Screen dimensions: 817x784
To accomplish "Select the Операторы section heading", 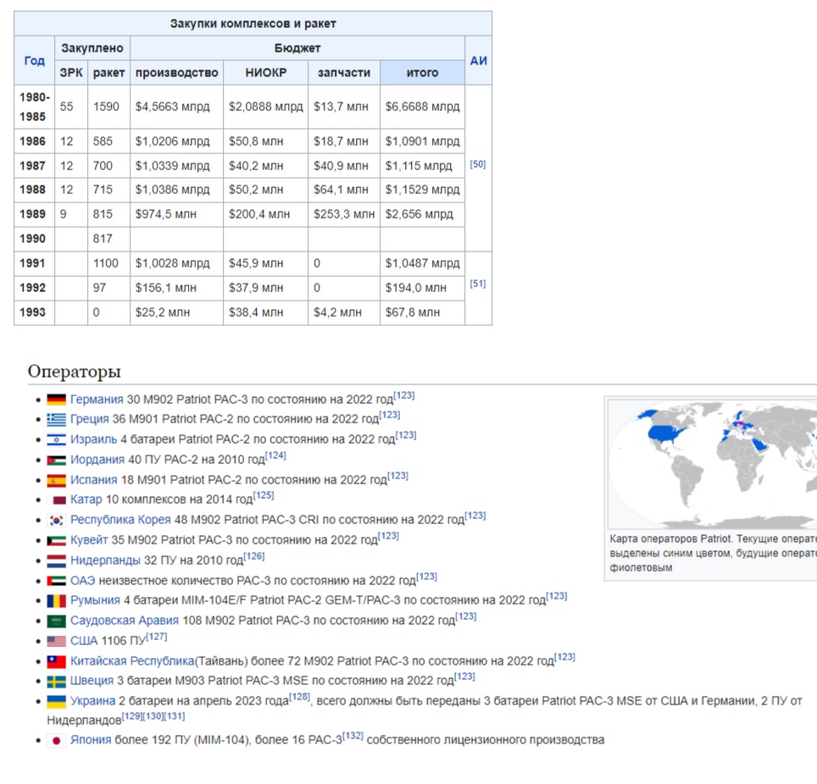I will [74, 371].
